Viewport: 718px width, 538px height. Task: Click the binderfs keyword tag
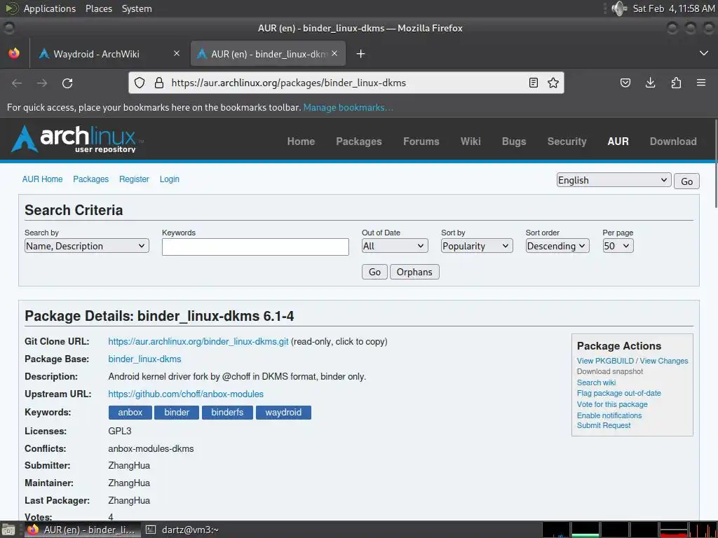pos(227,412)
